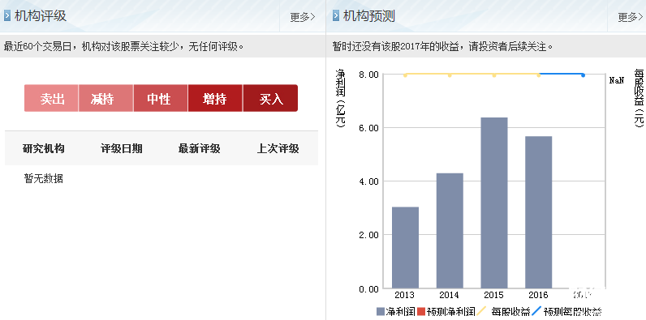
Task: Select the 增持 rating segment
Action: point(216,98)
